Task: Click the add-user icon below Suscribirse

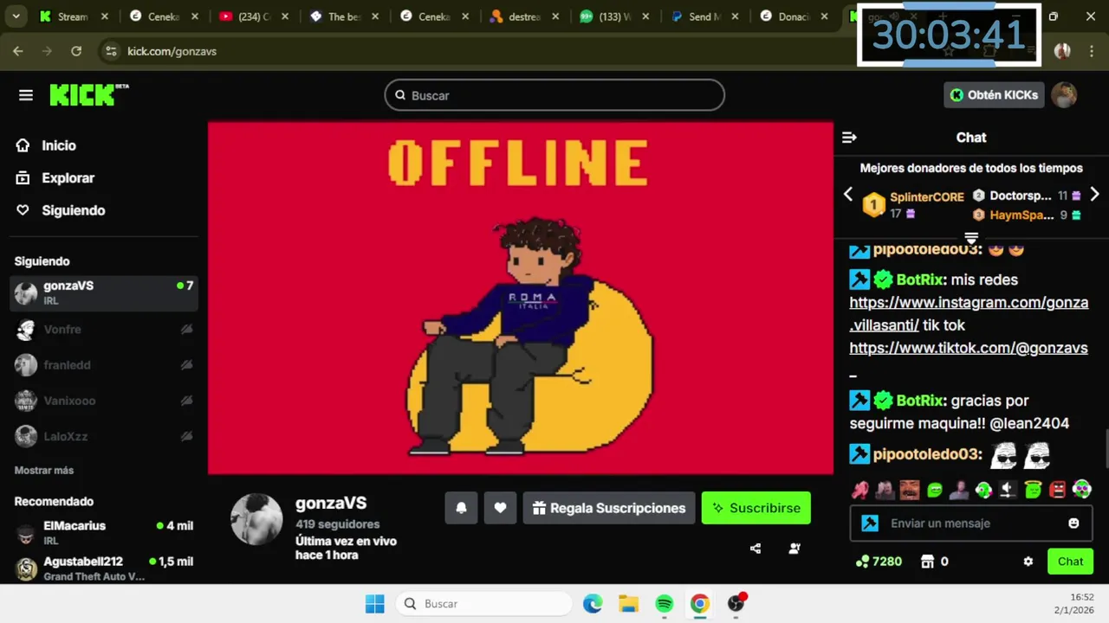Action: (x=794, y=548)
